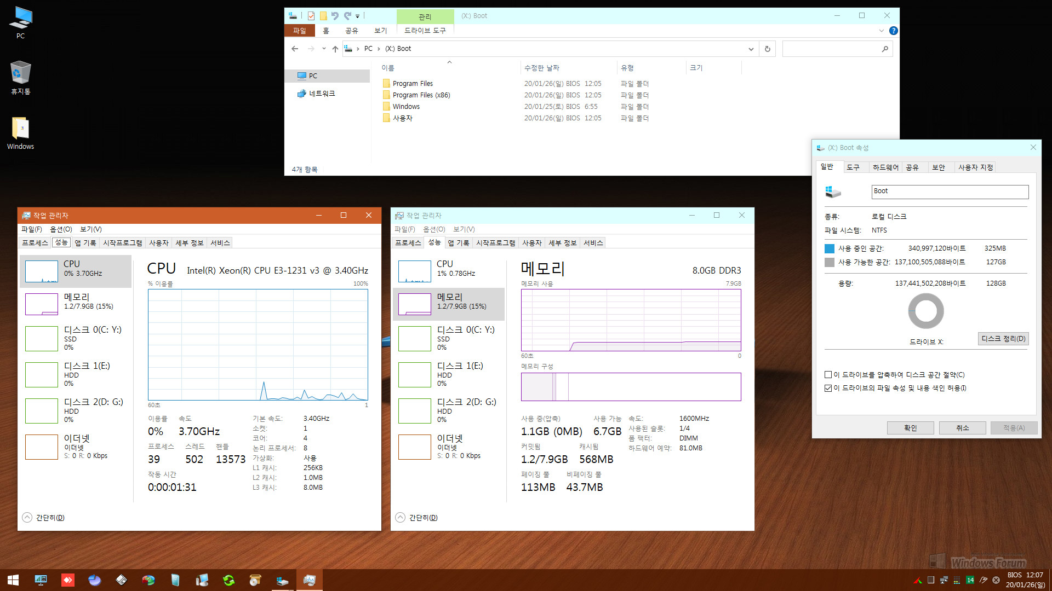1052x591 pixels.
Task: Click the gray X circle tray icon
Action: click(996, 580)
